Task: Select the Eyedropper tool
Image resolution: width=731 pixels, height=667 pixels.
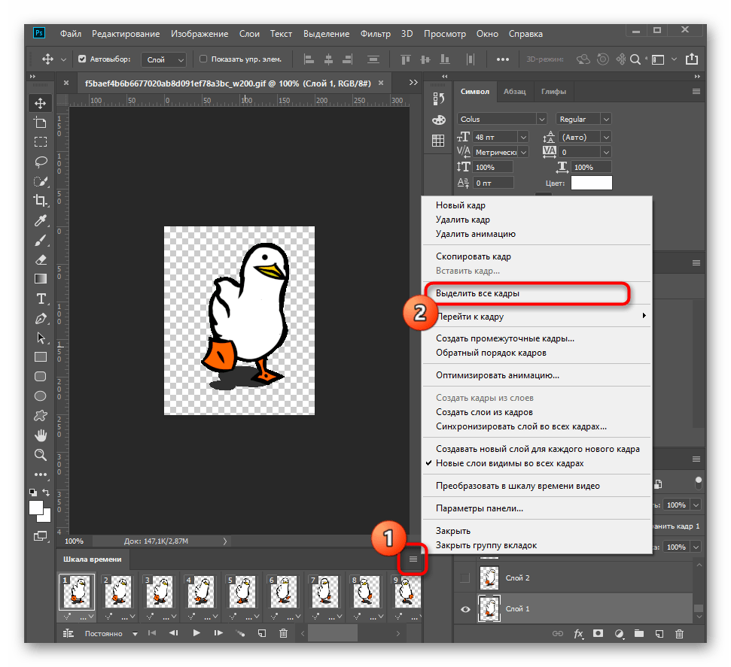Action: tap(41, 220)
